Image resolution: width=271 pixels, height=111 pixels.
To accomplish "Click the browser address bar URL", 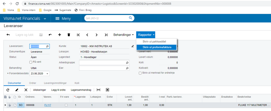I will [99, 4].
